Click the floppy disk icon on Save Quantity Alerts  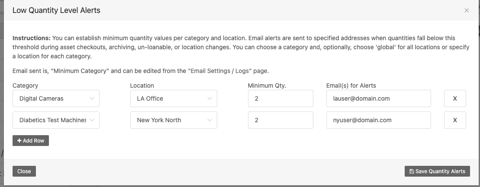pyautogui.click(x=412, y=171)
